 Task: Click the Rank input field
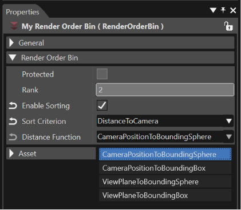click(x=165, y=90)
